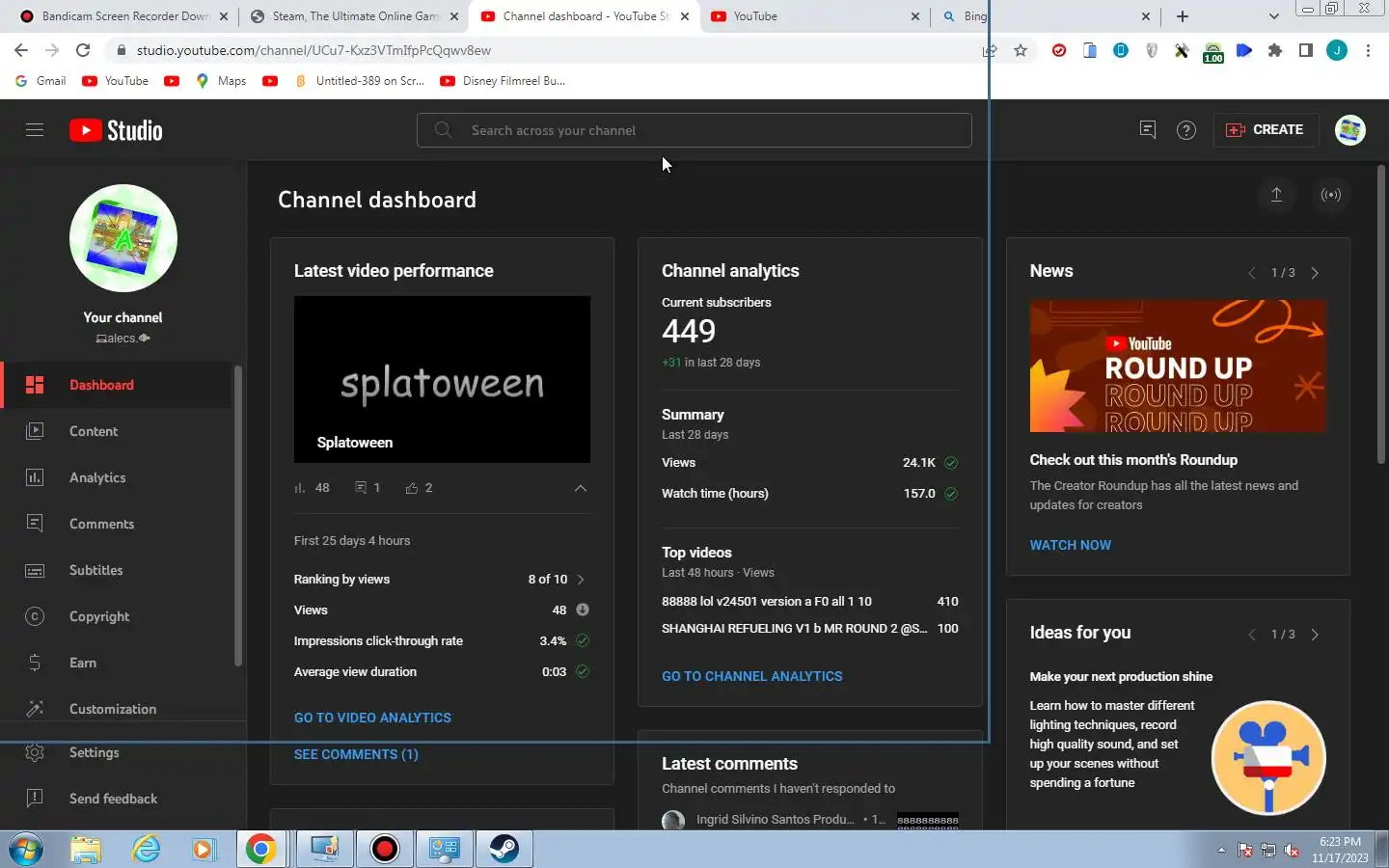This screenshot has width=1389, height=868.
Task: Collapse the latest video performance details chevron
Action: 581,488
